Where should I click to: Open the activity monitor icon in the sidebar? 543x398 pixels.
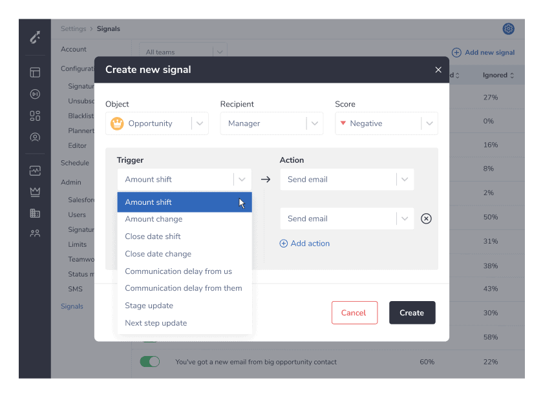35,171
